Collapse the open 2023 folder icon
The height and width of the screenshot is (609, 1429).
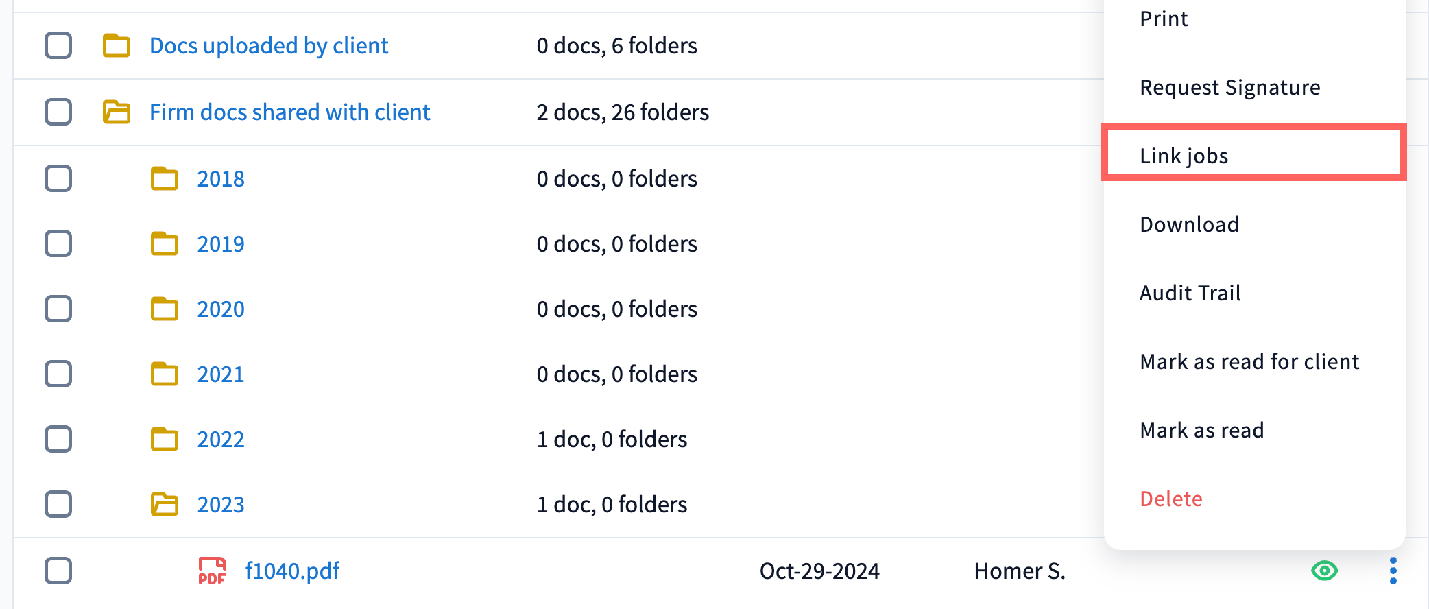click(165, 505)
